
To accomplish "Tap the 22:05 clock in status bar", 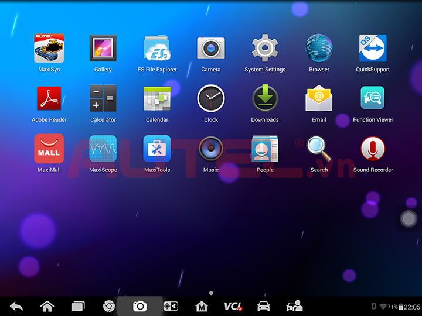I will point(412,307).
